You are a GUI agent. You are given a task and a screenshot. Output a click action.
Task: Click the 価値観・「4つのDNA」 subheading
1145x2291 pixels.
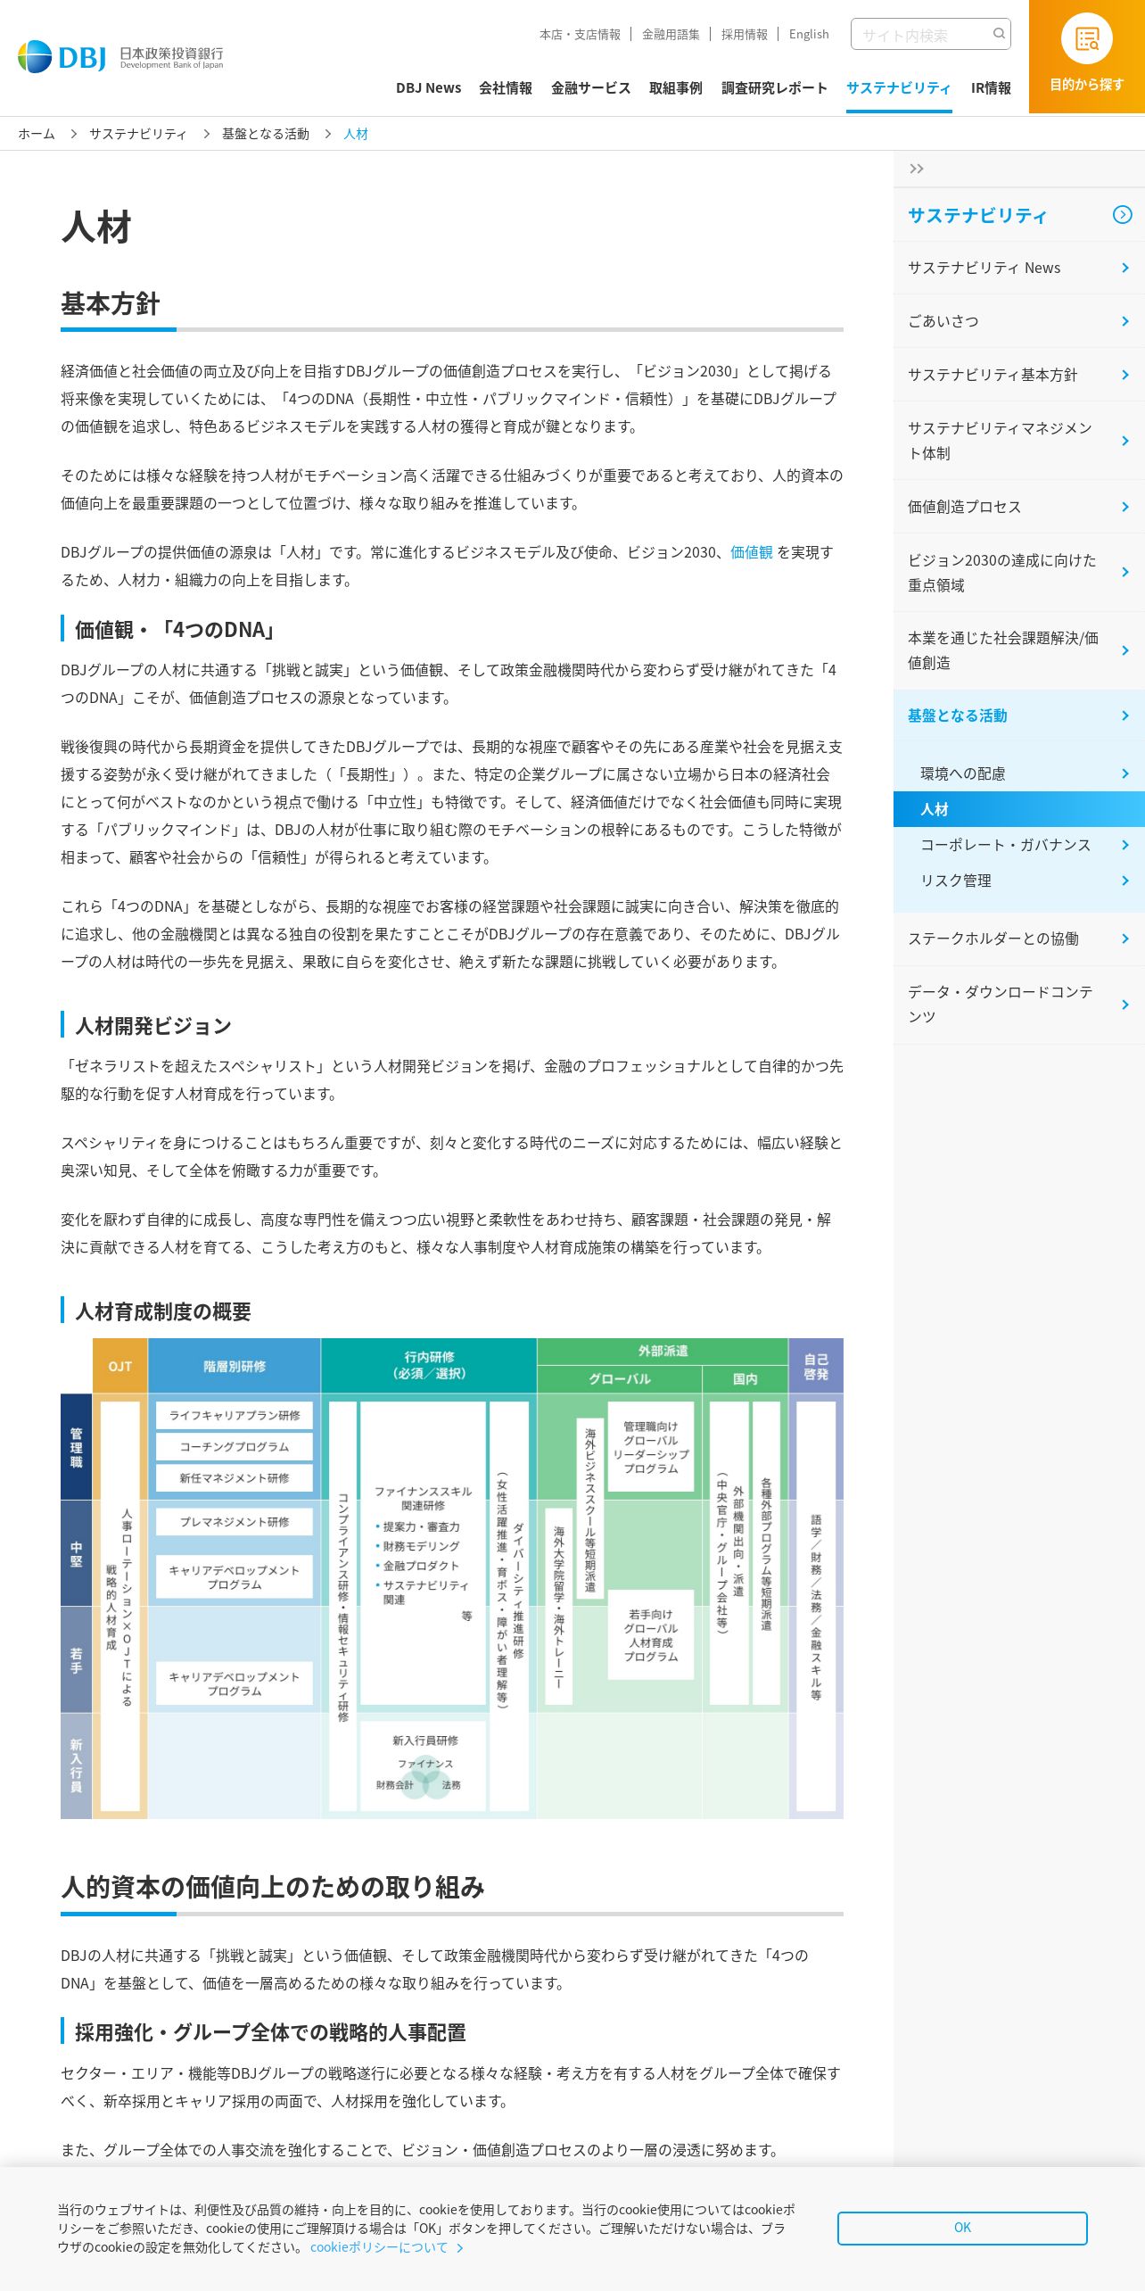click(176, 630)
